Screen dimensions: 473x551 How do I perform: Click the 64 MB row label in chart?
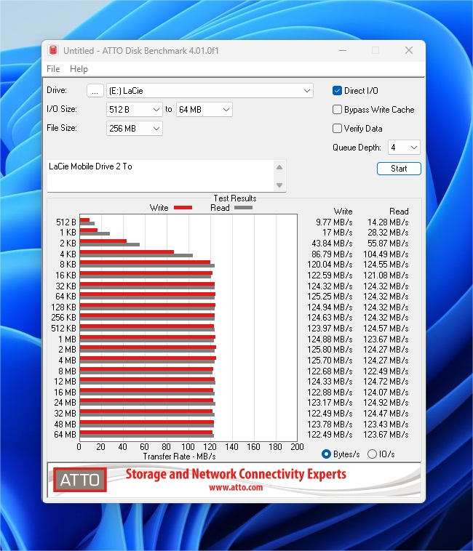coord(65,435)
